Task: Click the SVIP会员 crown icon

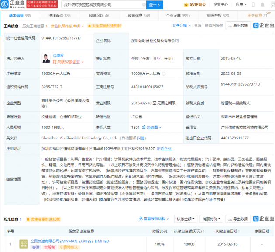Action: (x=186, y=4)
